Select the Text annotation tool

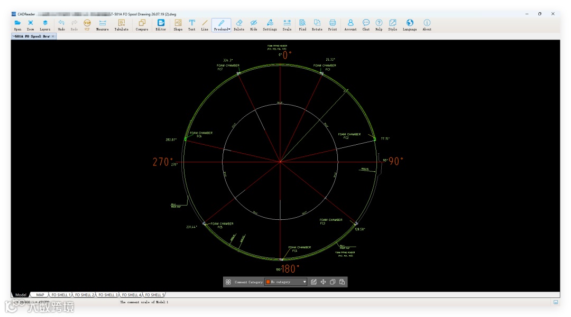point(191,25)
